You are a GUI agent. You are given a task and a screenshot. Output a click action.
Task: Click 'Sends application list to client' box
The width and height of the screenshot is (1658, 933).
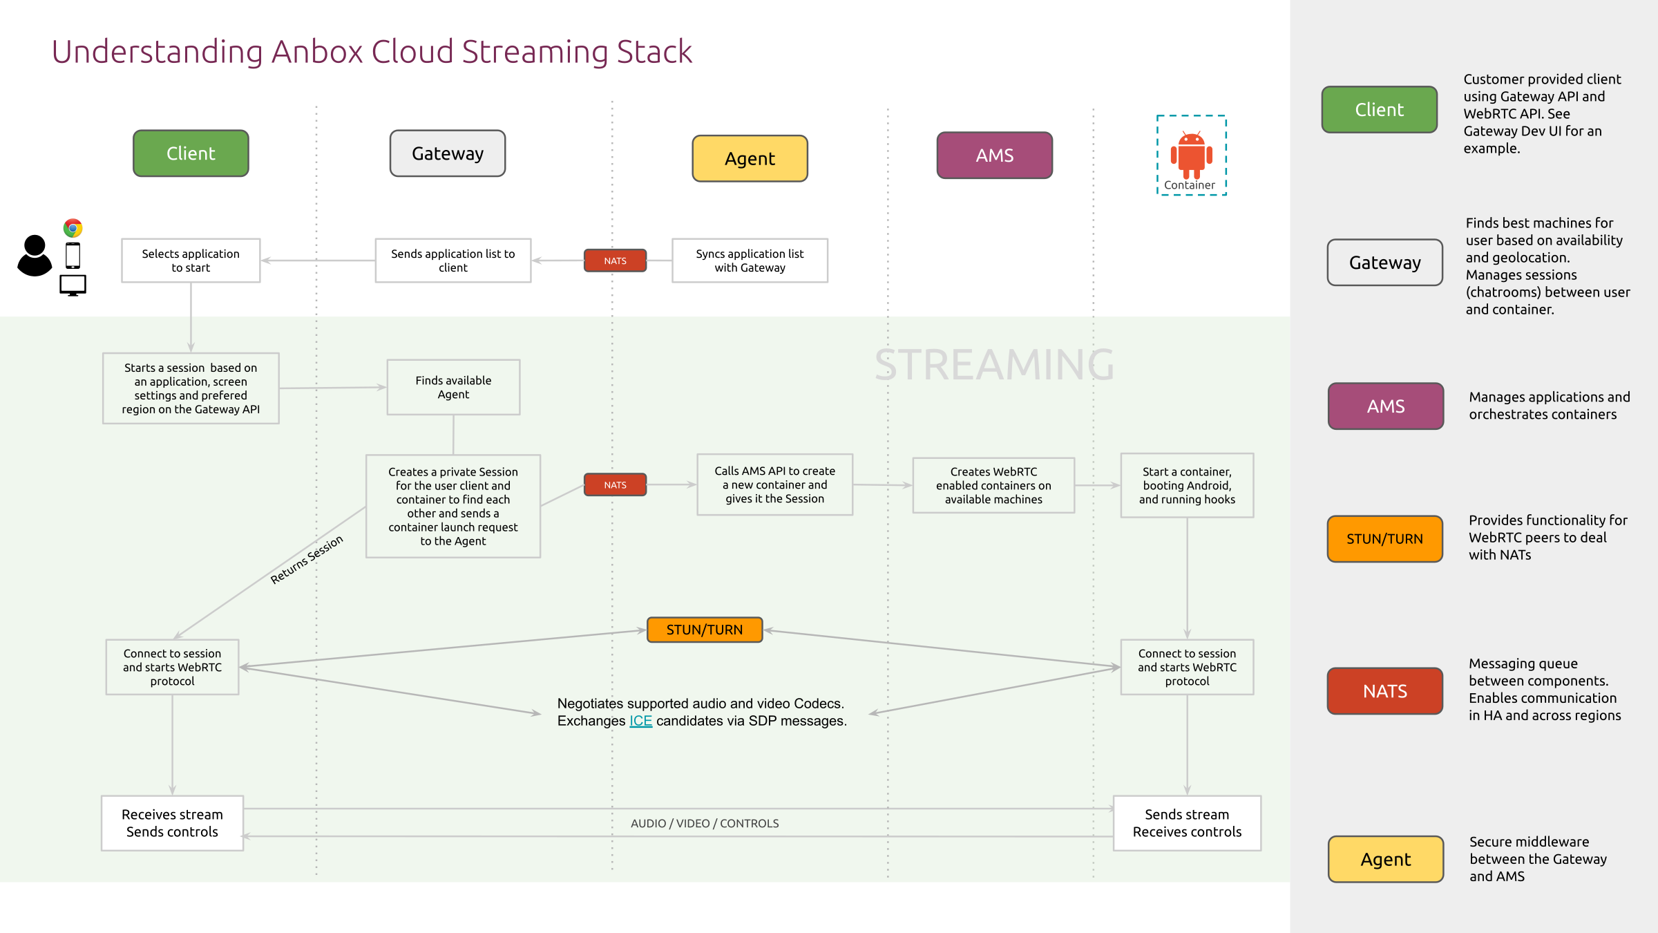tap(453, 261)
